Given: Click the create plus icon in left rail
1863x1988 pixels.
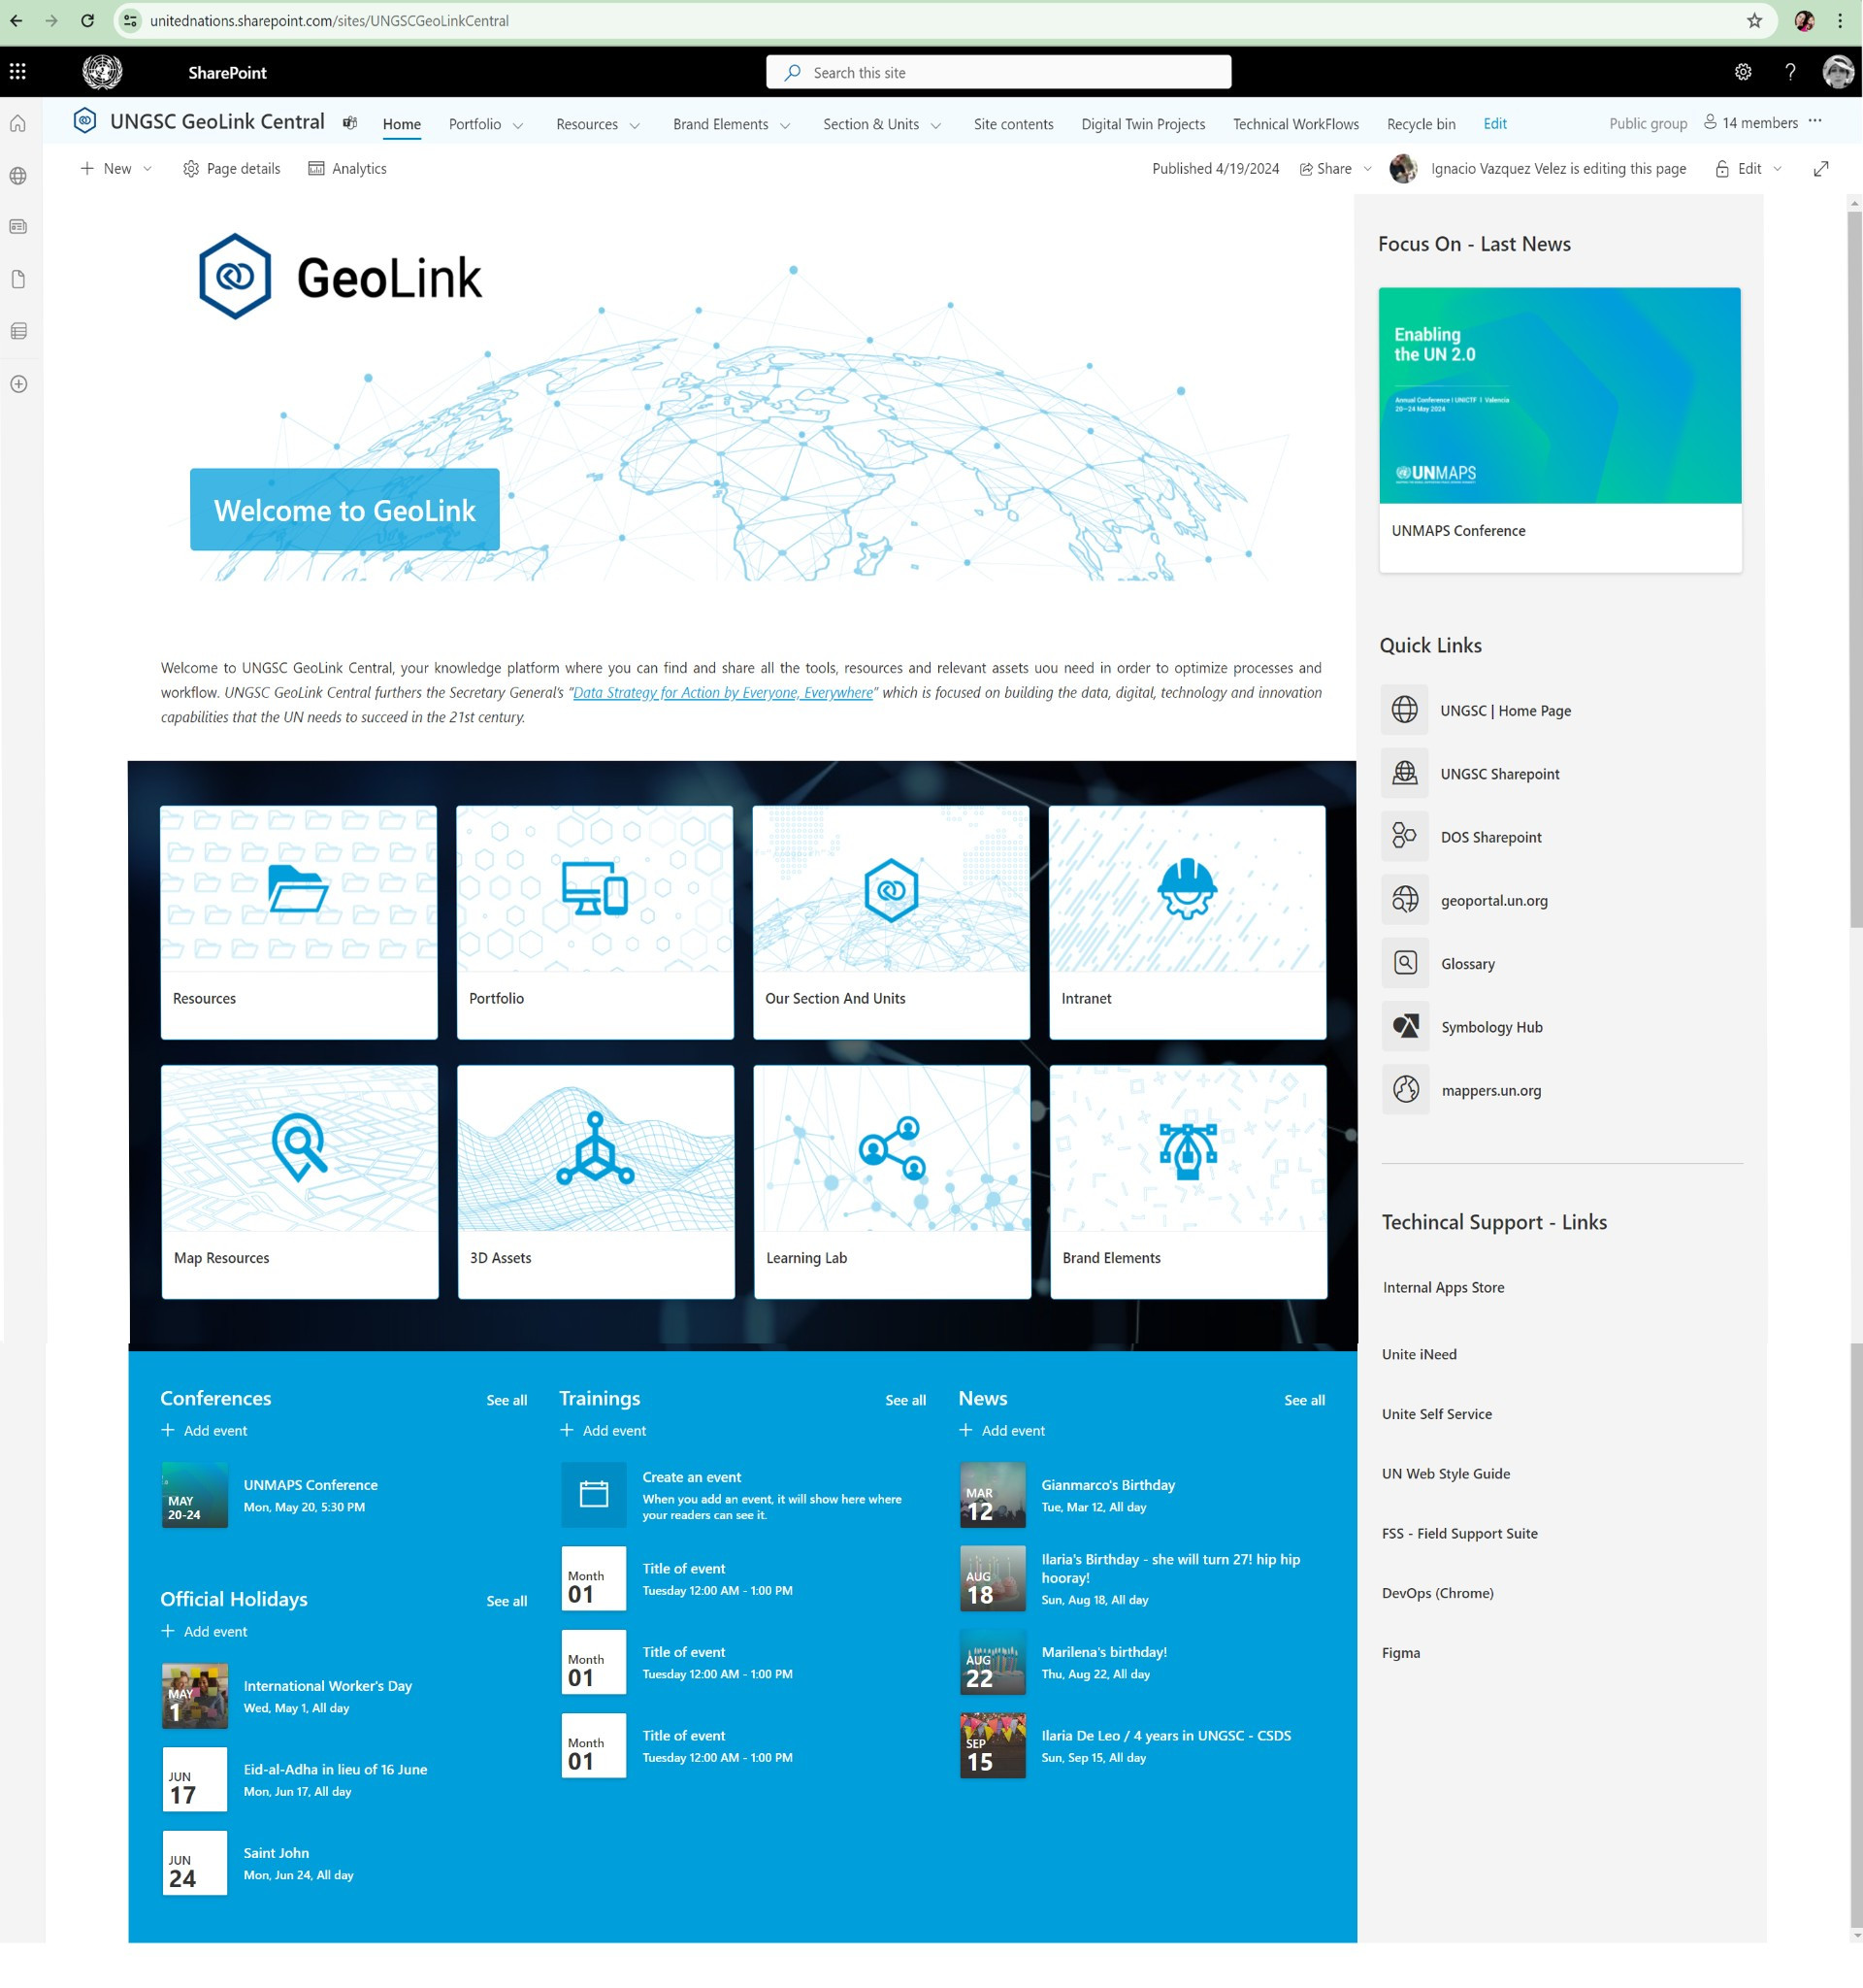Looking at the screenshot, I should tap(18, 384).
